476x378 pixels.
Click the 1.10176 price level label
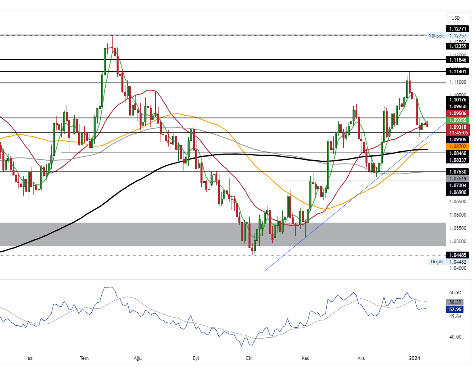click(x=457, y=100)
